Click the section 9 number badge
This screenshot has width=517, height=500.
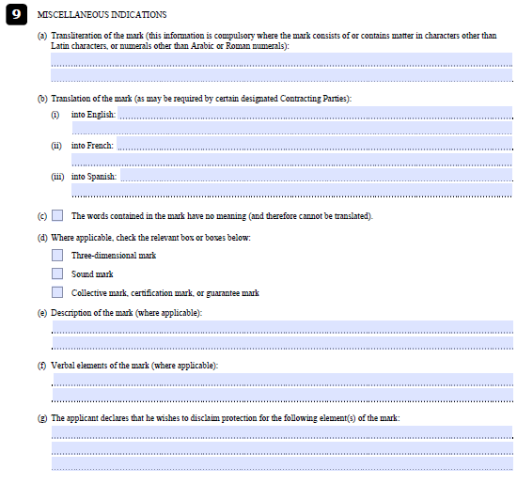[17, 14]
